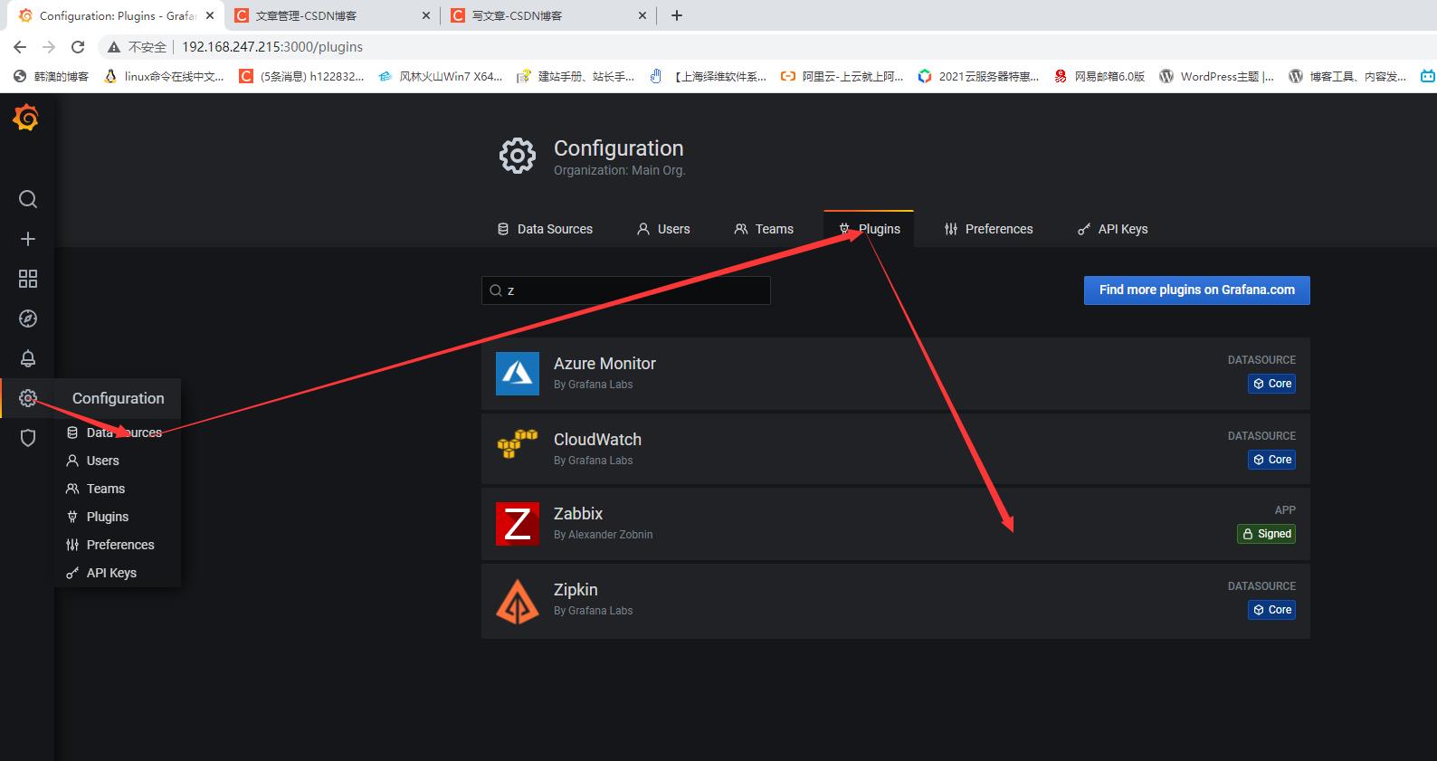Open the Search magnifier in sidebar
This screenshot has height=761, width=1437.
tap(28, 199)
